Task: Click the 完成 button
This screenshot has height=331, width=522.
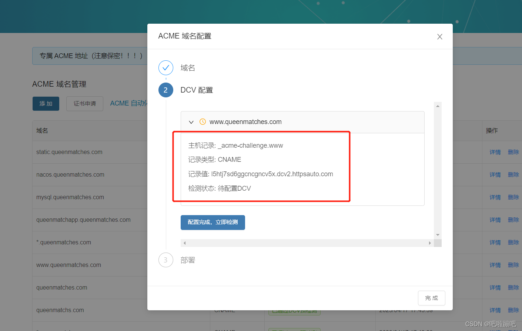Action: click(x=431, y=298)
